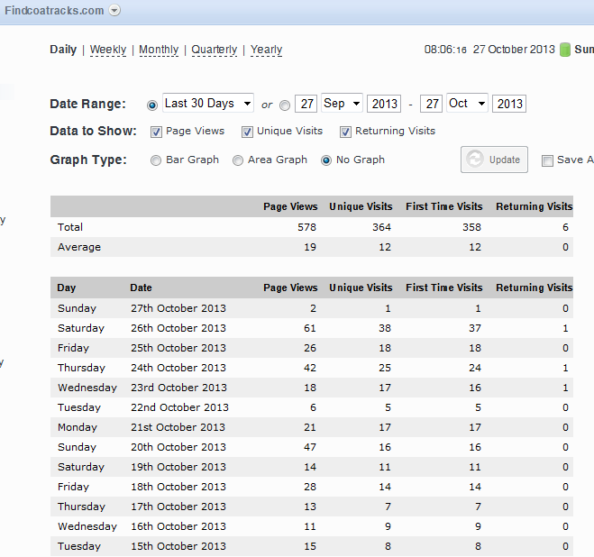Select the Bar Graph radio button
The image size is (594, 557).
(x=156, y=160)
